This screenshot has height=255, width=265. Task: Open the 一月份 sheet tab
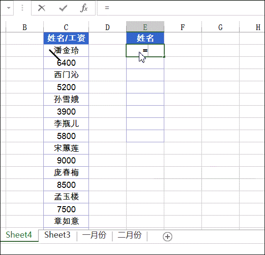click(x=94, y=235)
